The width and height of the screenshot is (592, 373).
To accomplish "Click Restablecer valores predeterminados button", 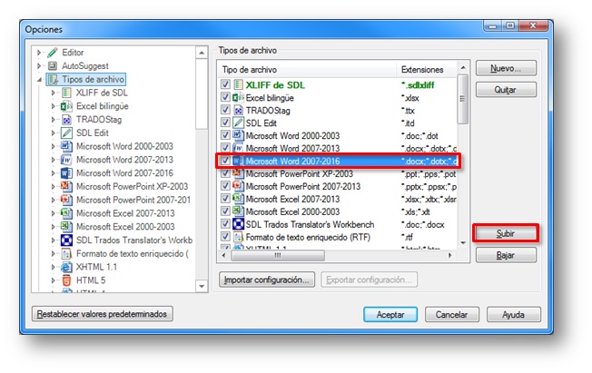I will click(x=103, y=314).
